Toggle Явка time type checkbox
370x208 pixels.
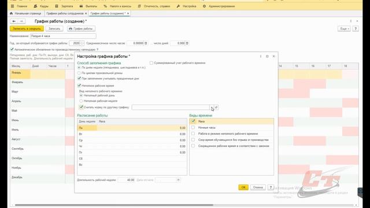[193, 121]
